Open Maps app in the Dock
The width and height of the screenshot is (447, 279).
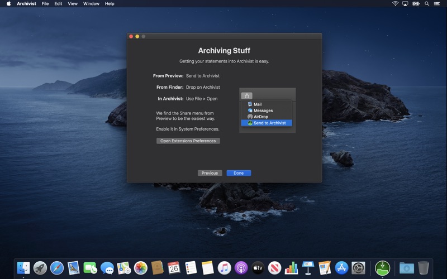click(x=124, y=268)
